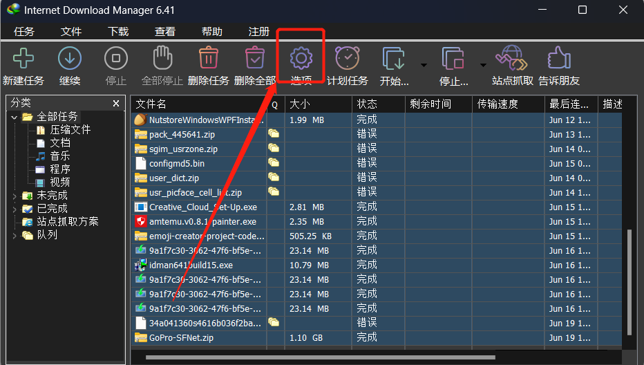This screenshot has width=644, height=365.
Task: Open 选项 (options) gear icon
Action: 301,58
